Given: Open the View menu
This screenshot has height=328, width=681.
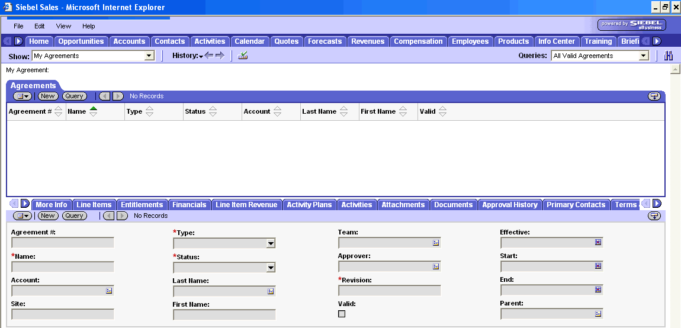Looking at the screenshot, I should click(63, 26).
